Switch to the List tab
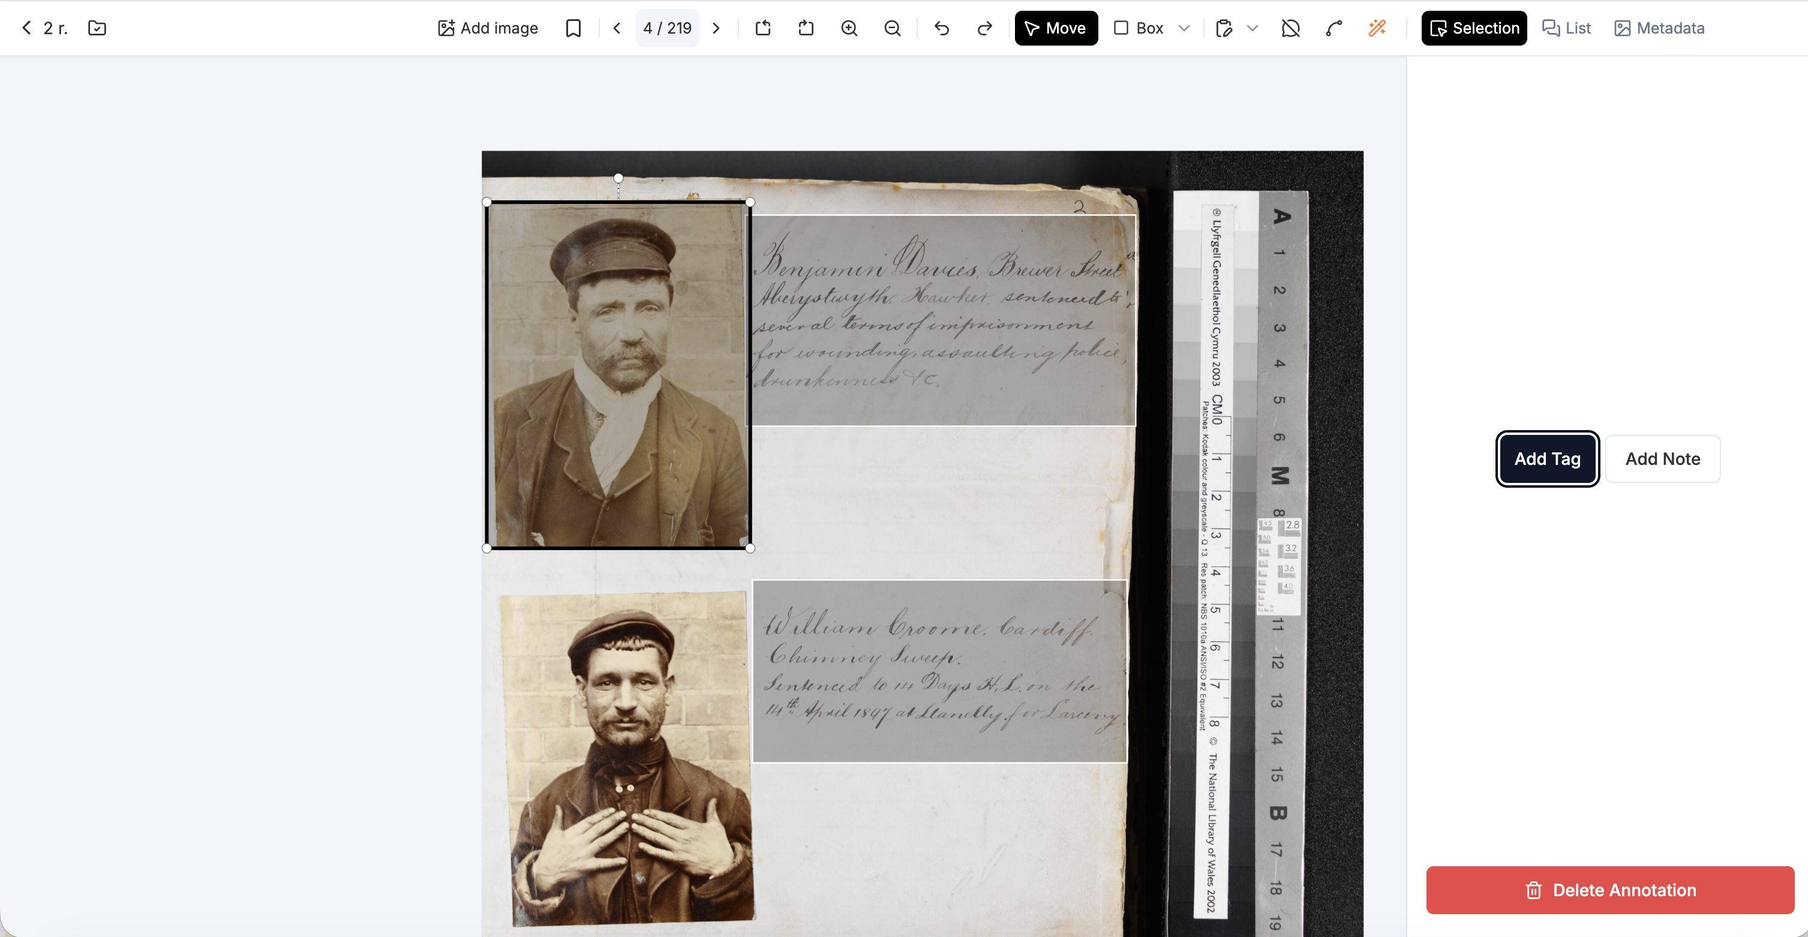 click(x=1567, y=28)
